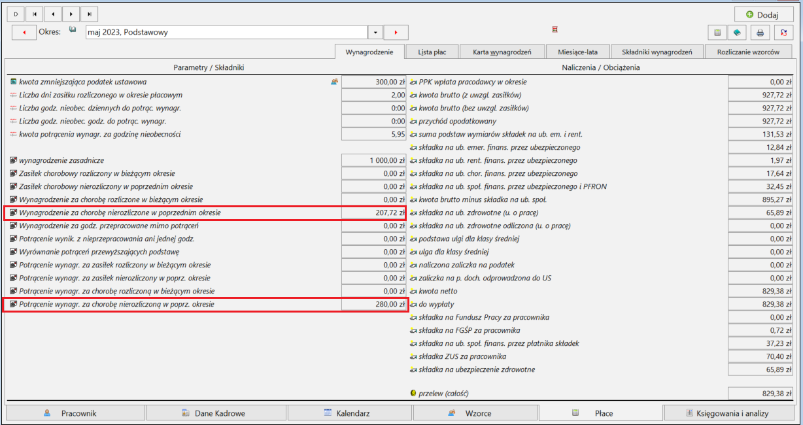
Task: Select row Wyrównanie potrąceń przewyższających podstawę
Action: pos(205,252)
